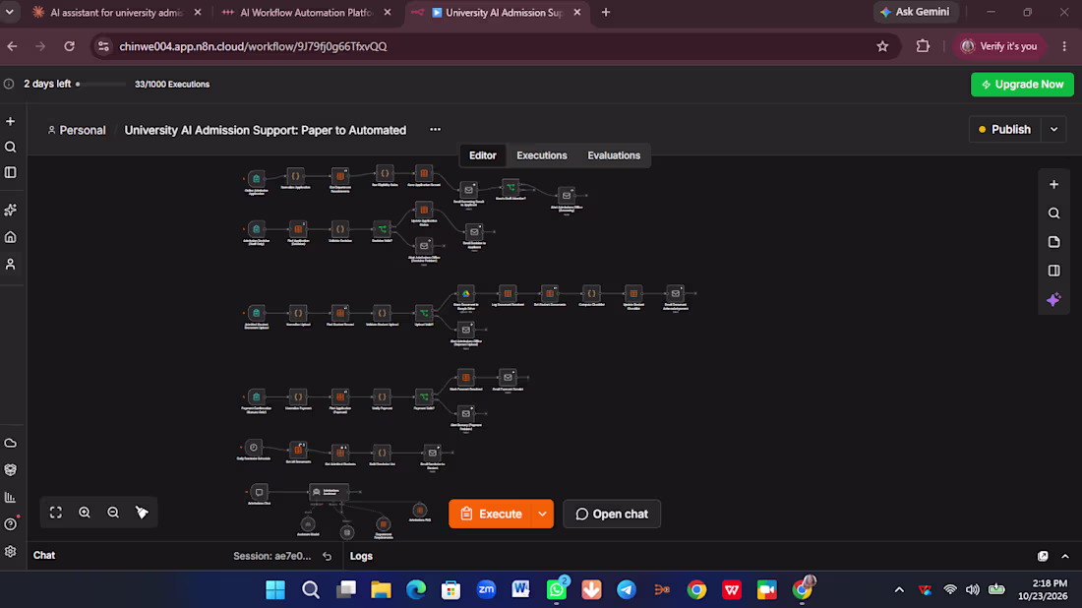The height and width of the screenshot is (608, 1082).
Task: Switch to the Evaluations tab
Action: point(614,155)
